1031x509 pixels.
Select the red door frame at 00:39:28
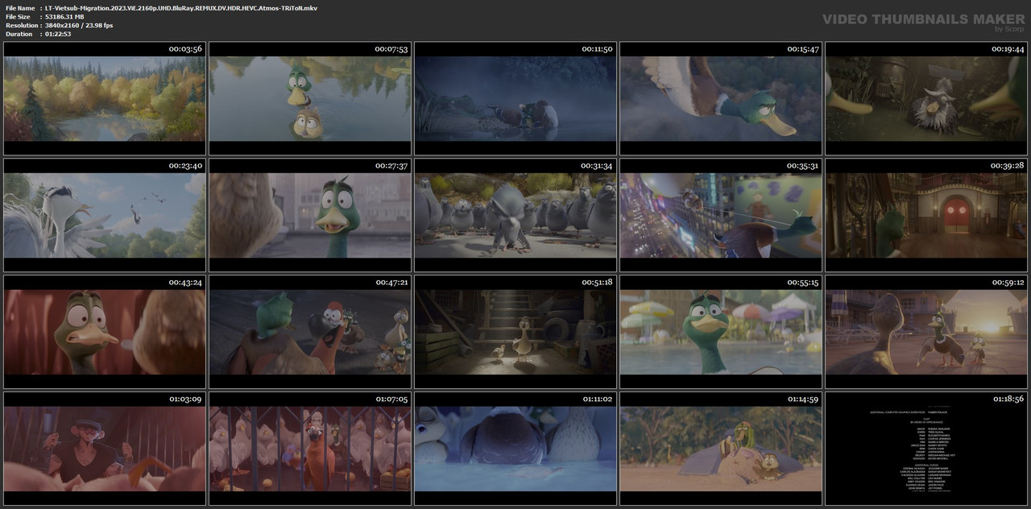tap(926, 214)
